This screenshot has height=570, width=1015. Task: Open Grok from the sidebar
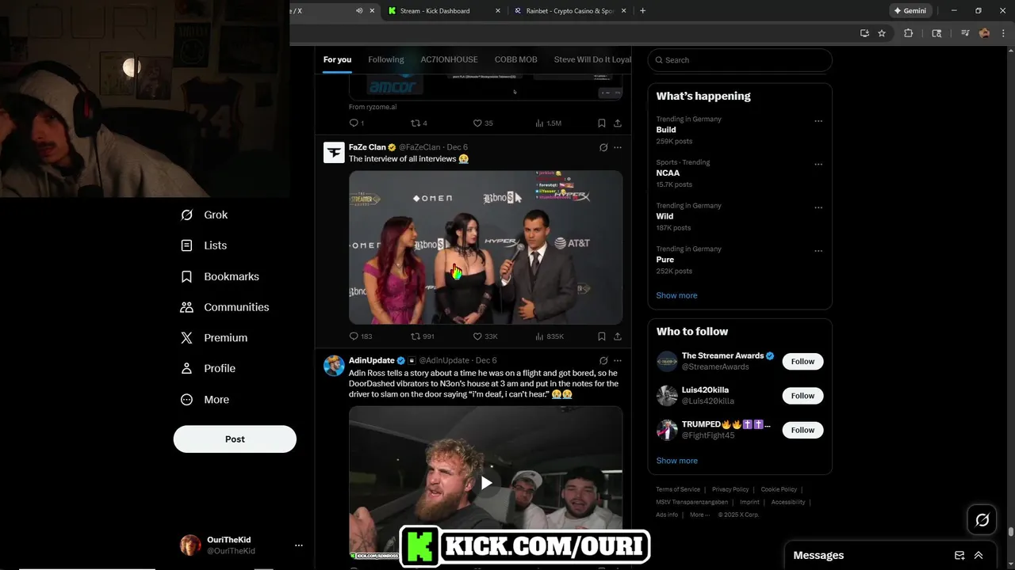click(x=204, y=215)
